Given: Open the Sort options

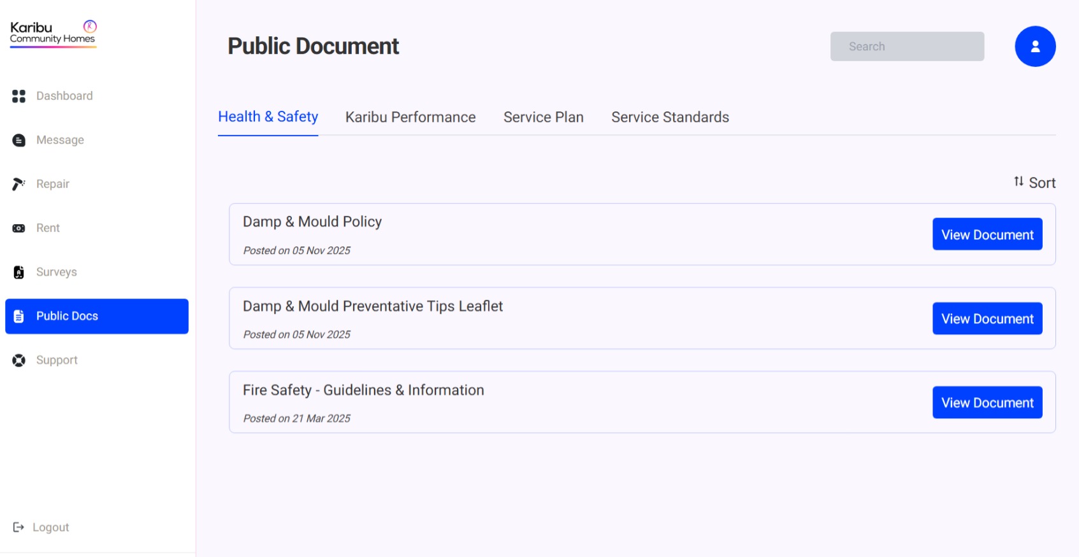Looking at the screenshot, I should (x=1034, y=183).
